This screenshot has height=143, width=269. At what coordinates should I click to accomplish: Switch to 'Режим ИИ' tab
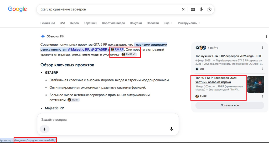click(48, 23)
